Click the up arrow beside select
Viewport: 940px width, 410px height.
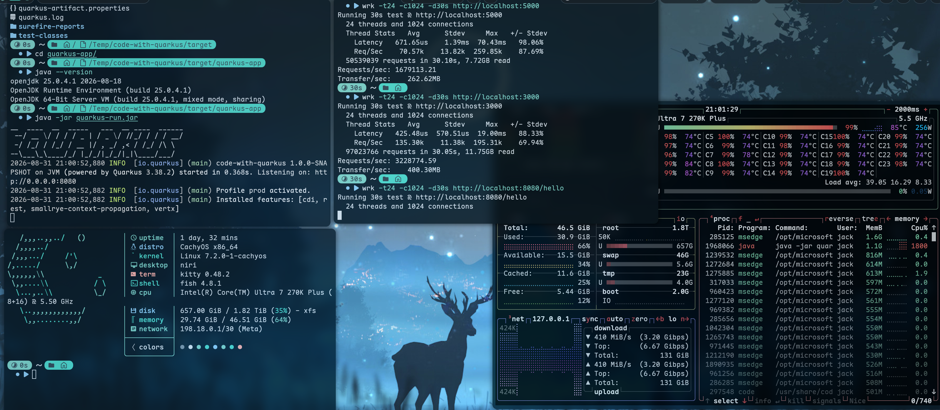tap(707, 401)
